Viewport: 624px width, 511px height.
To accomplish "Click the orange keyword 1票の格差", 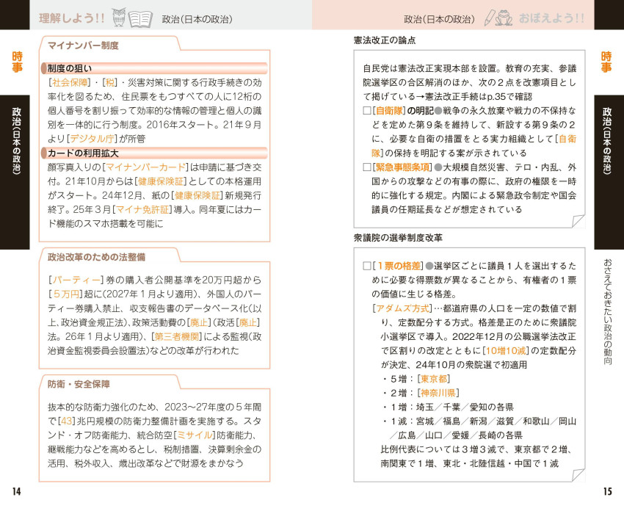I will pyautogui.click(x=398, y=266).
